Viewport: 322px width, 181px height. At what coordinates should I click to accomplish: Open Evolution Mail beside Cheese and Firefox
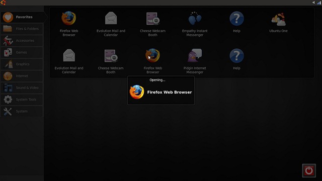111,24
